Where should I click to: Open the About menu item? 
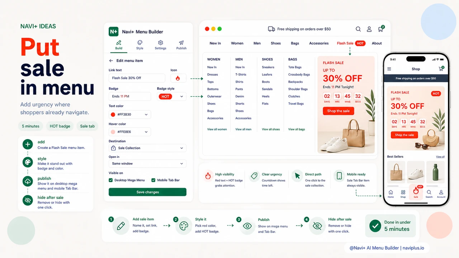pyautogui.click(x=377, y=43)
